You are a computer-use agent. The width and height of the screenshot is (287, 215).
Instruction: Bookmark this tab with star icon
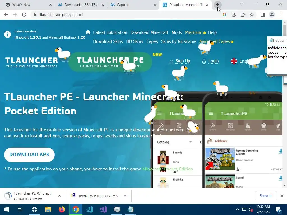point(252,15)
